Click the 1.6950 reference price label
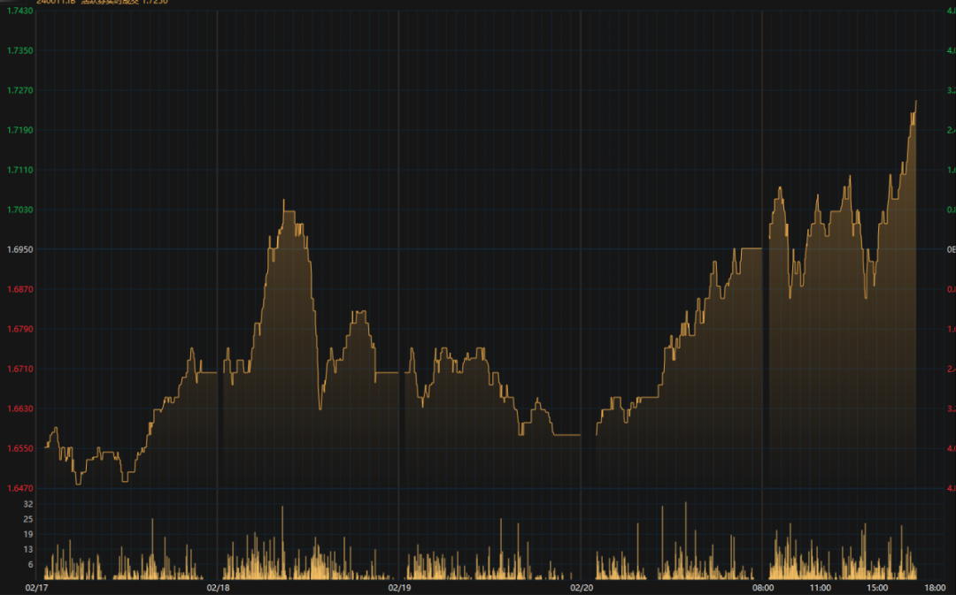Viewport: 956px width, 595px height. 20,249
